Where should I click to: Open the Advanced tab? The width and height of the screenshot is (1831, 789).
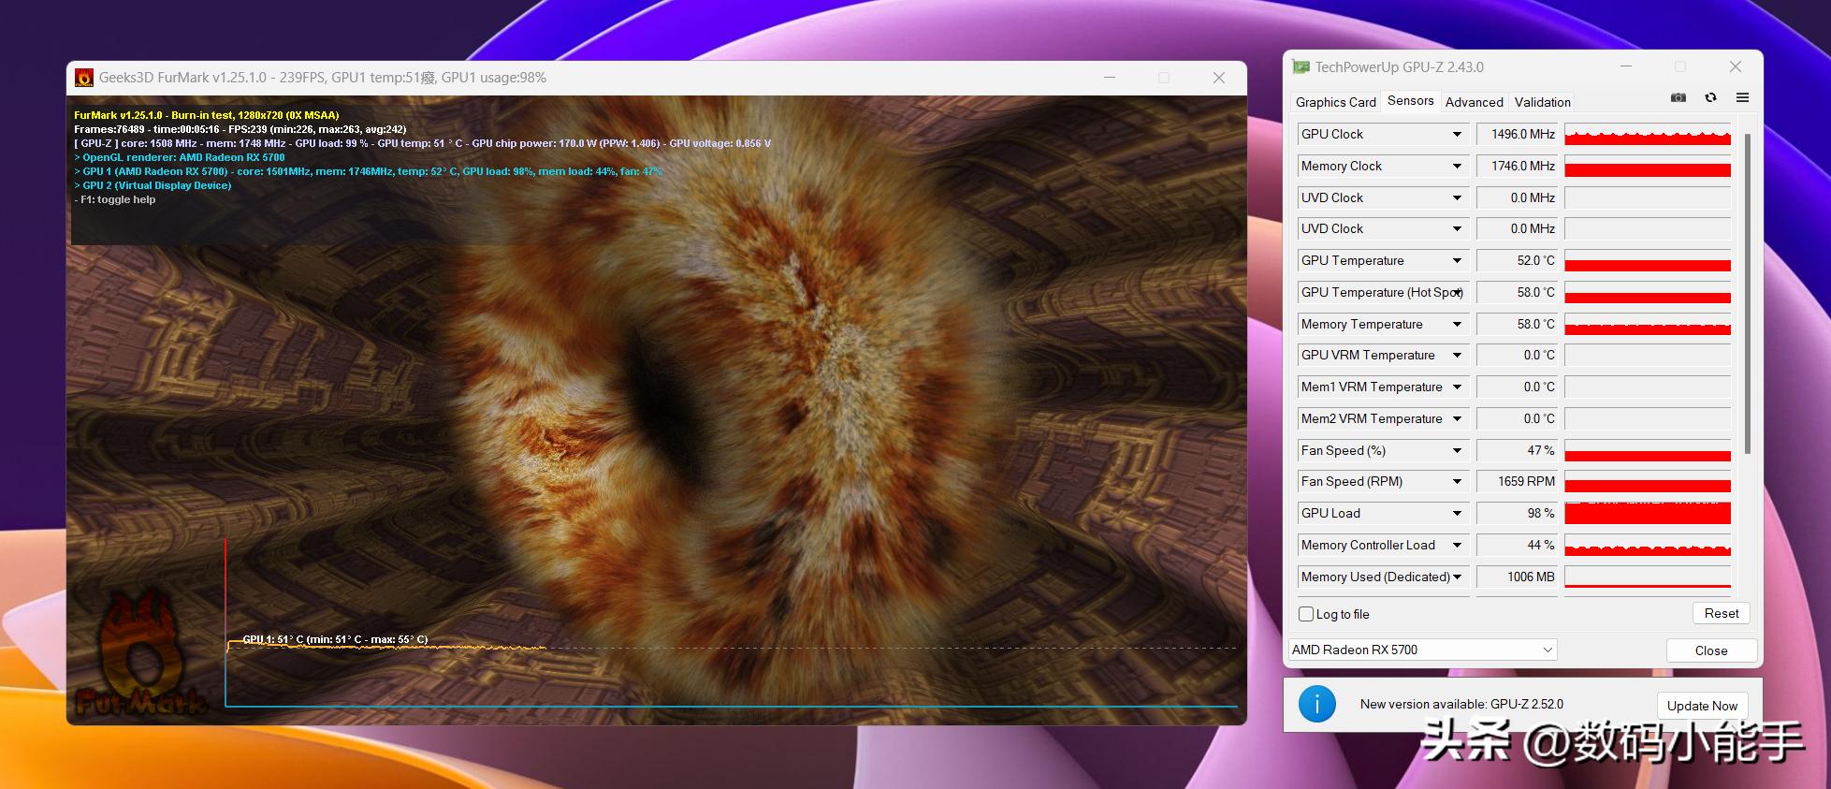1474,102
